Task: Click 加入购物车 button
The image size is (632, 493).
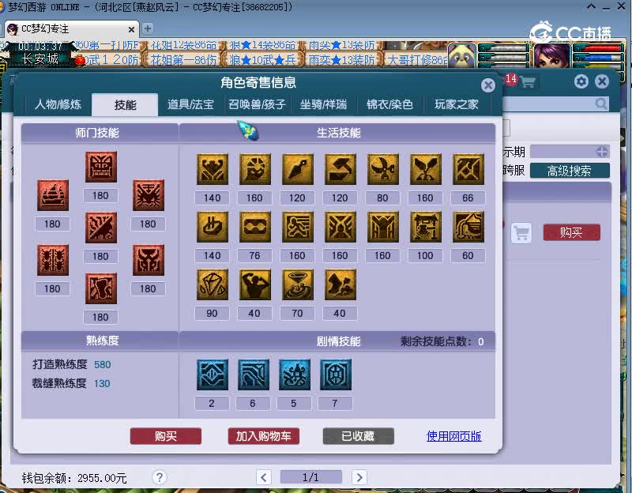Action: click(x=264, y=436)
